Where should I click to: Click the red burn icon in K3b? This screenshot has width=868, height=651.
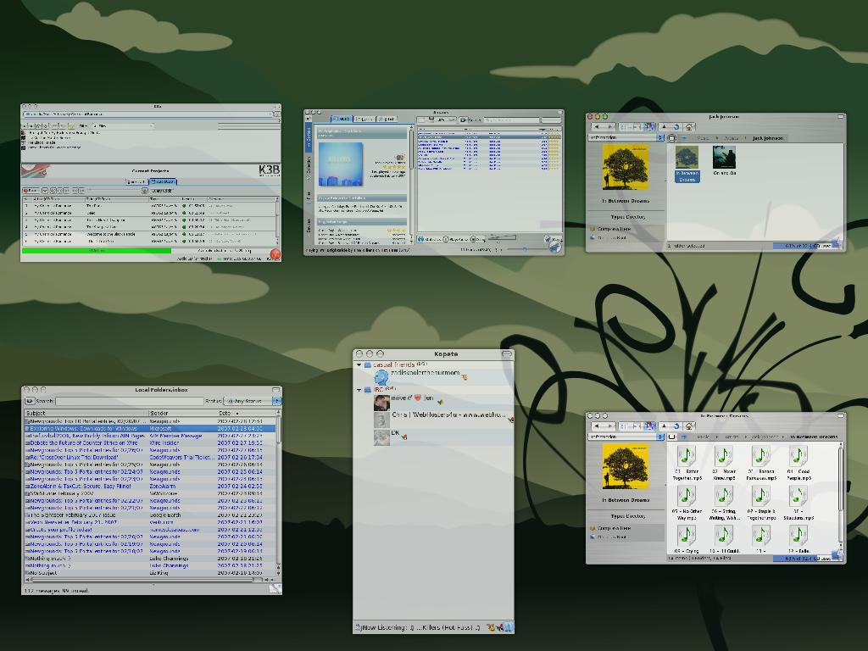(275, 254)
